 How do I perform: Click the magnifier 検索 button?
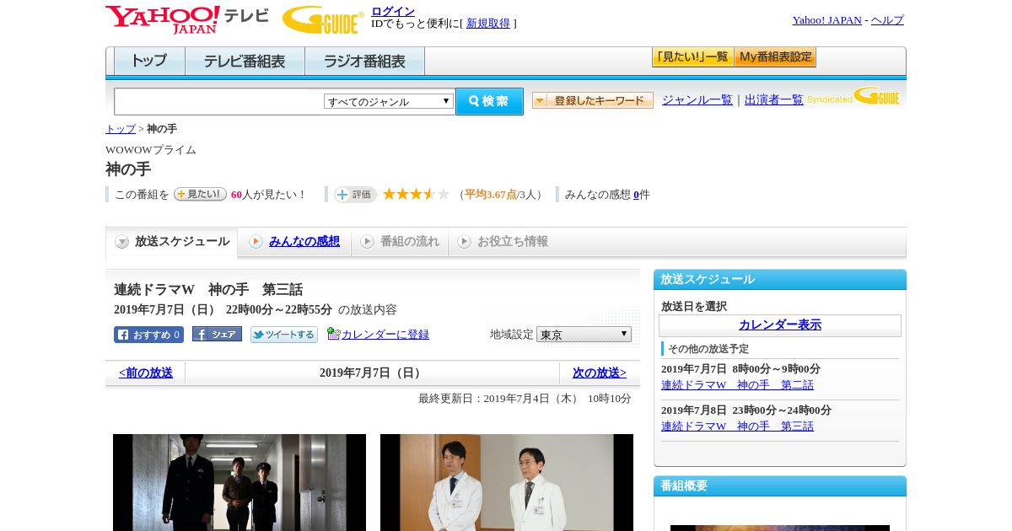[x=489, y=101]
